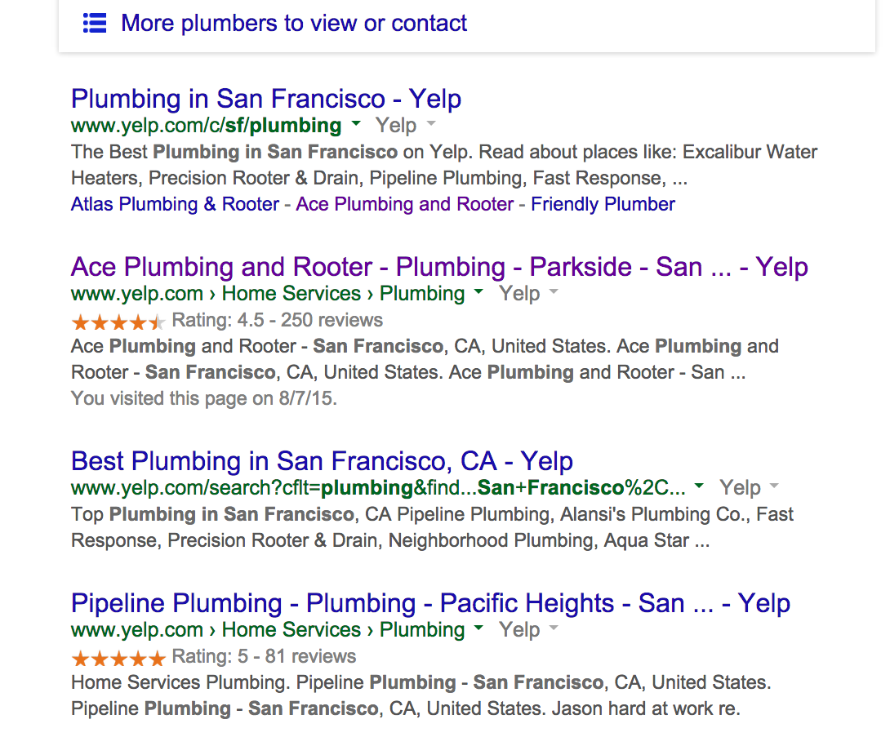Viewport: 890px width, 746px height.
Task: Visit Atlas Plumbing & Rooter sitelink
Action: (x=175, y=204)
